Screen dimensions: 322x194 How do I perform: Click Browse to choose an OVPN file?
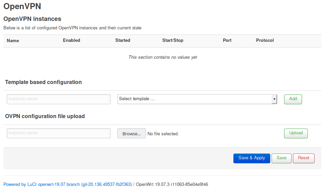pos(132,134)
